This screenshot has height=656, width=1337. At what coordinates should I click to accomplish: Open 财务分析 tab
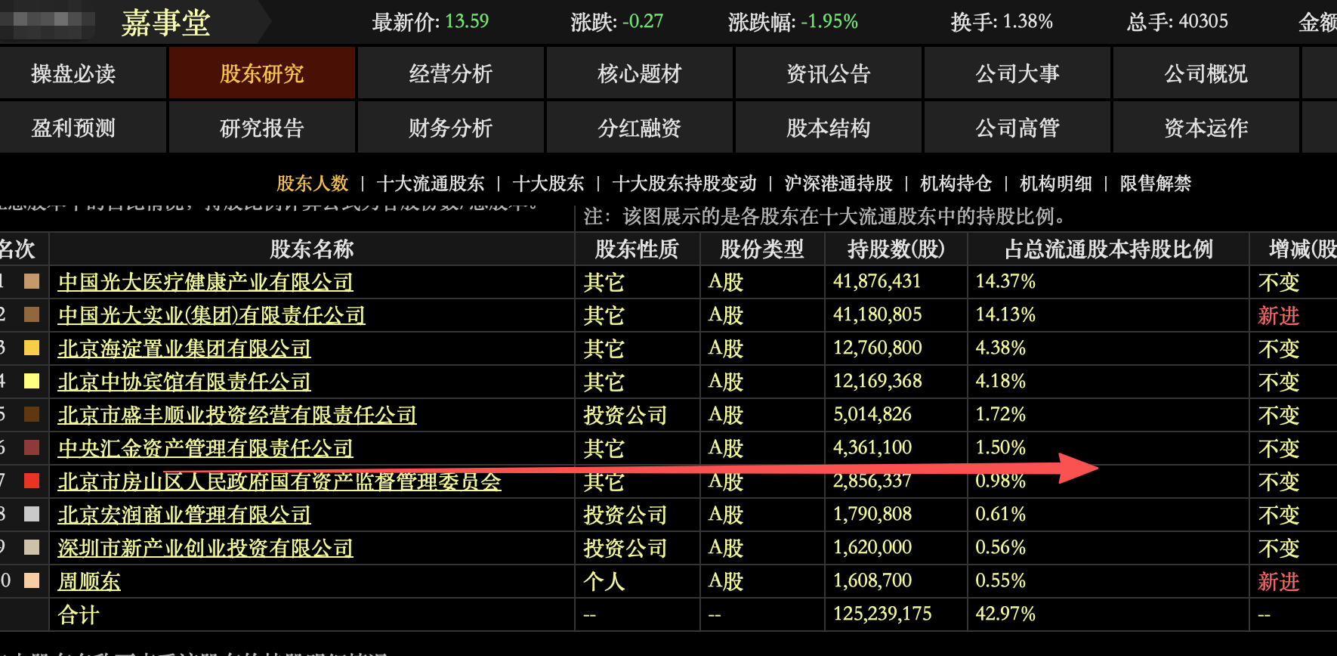[451, 128]
